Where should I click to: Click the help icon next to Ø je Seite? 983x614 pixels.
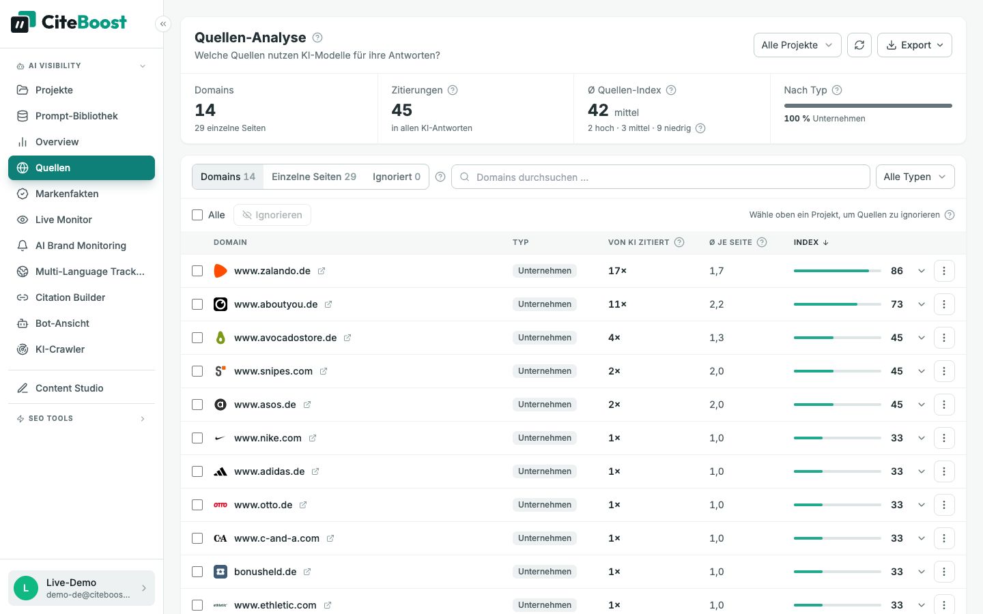click(x=762, y=242)
